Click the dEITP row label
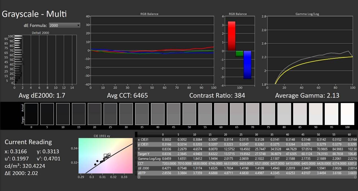This screenshot has height=191, width=358. click(142, 173)
